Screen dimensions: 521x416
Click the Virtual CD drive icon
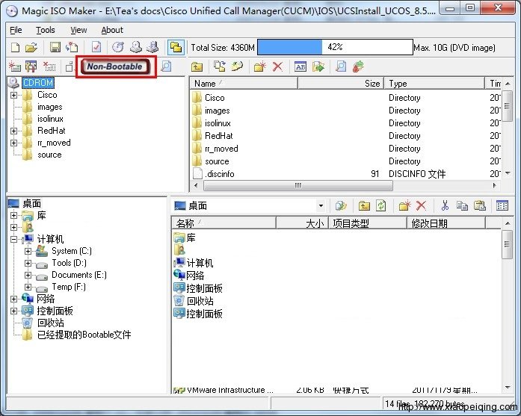tap(152, 47)
